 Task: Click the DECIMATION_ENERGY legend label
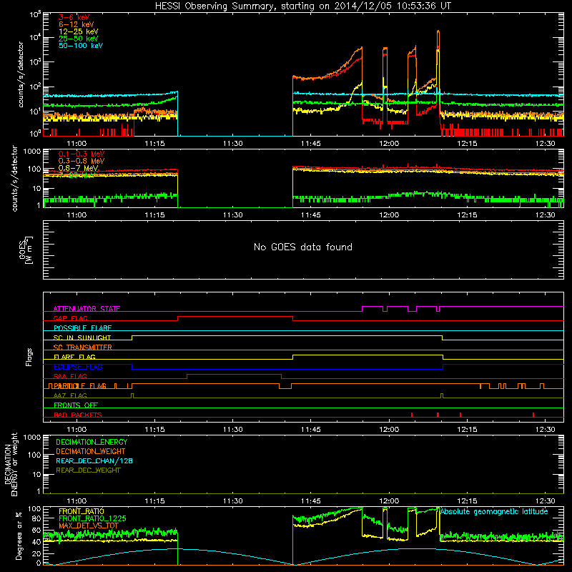pos(92,442)
